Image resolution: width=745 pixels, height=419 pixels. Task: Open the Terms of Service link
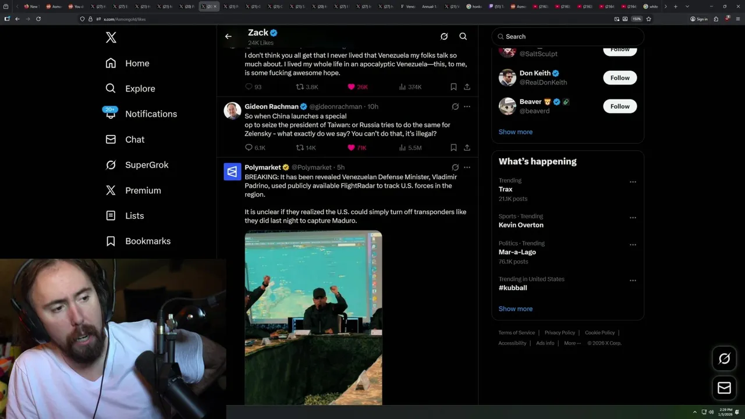tap(517, 333)
